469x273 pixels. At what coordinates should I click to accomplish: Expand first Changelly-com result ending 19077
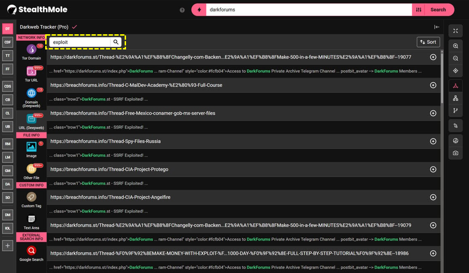click(433, 57)
